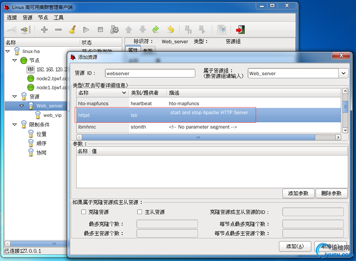
Task: Select the 位置 tree item
Action: (x=41, y=134)
